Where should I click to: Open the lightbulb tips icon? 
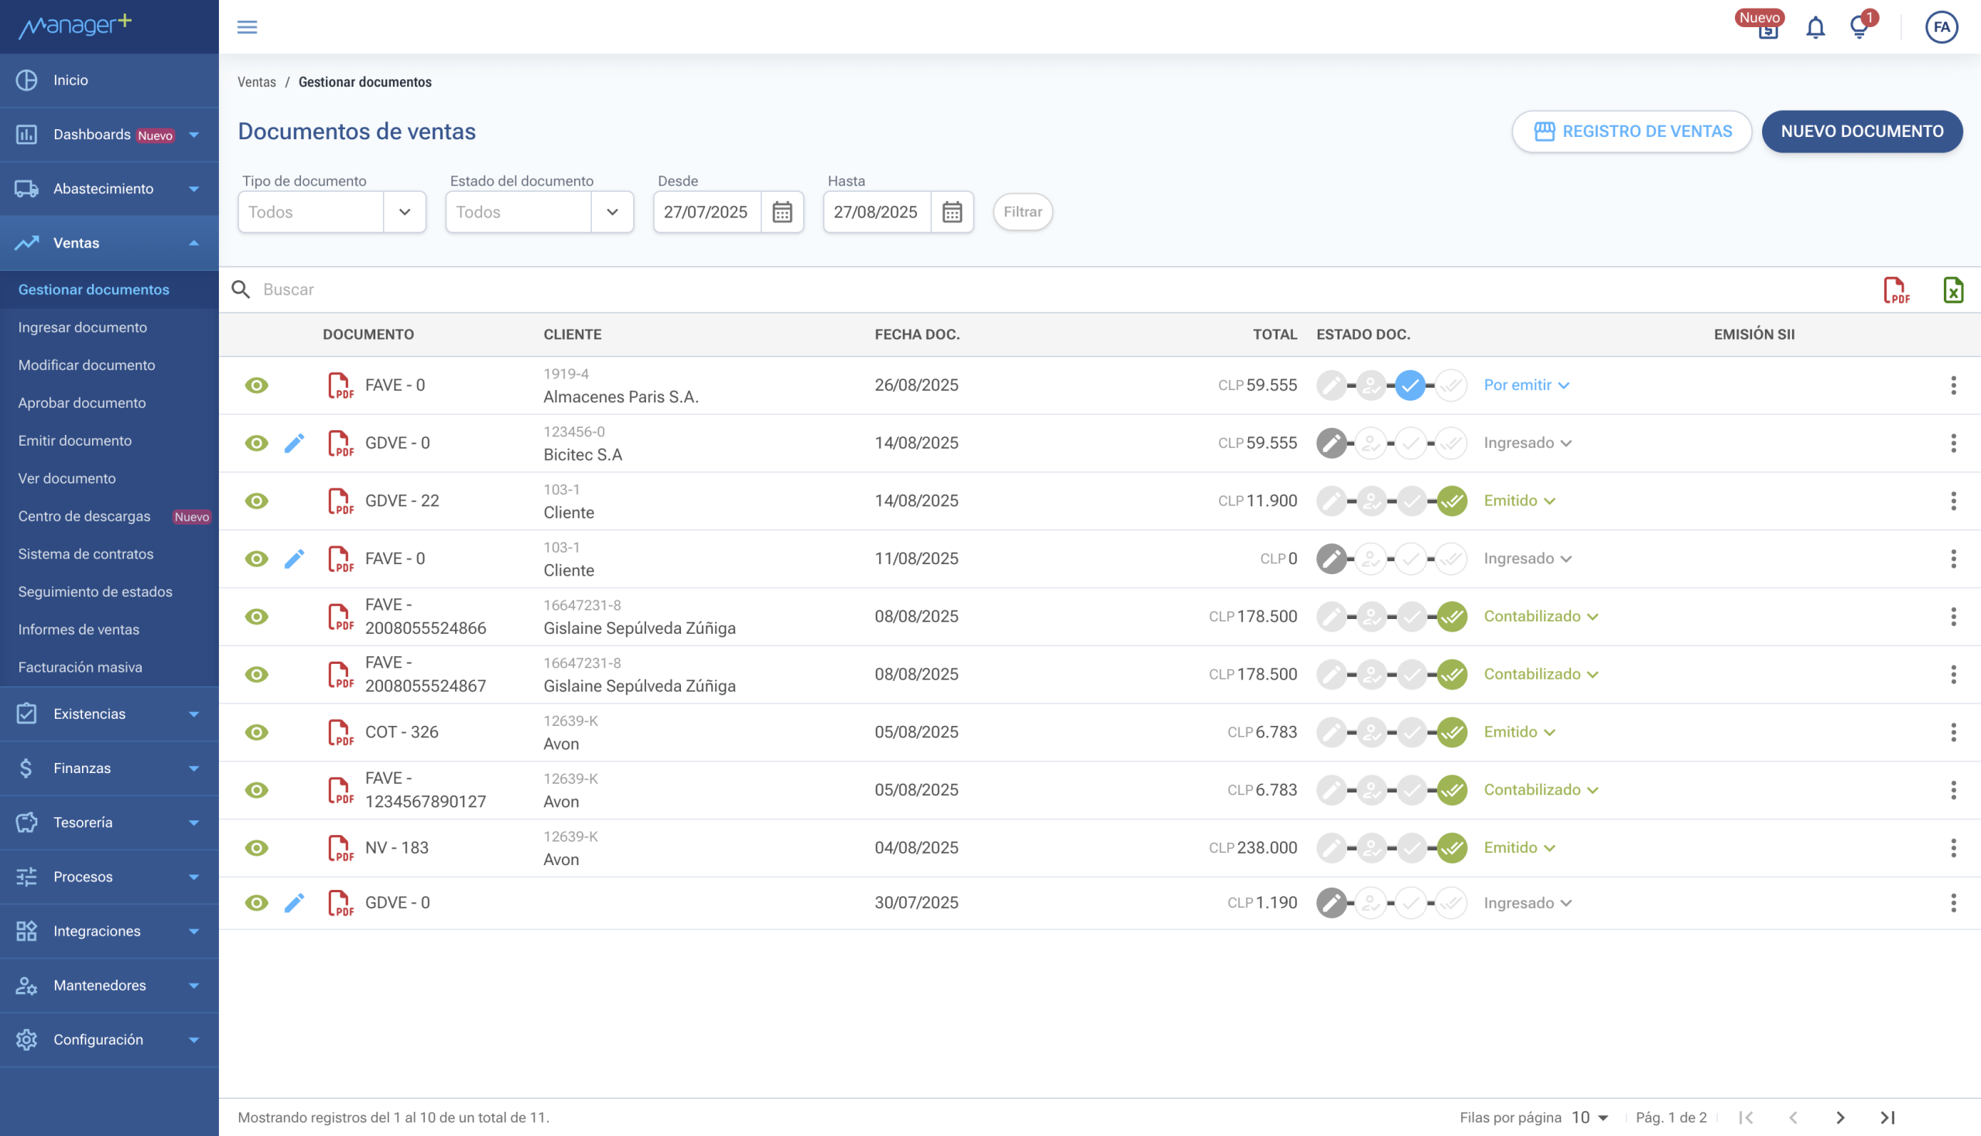pyautogui.click(x=1860, y=28)
